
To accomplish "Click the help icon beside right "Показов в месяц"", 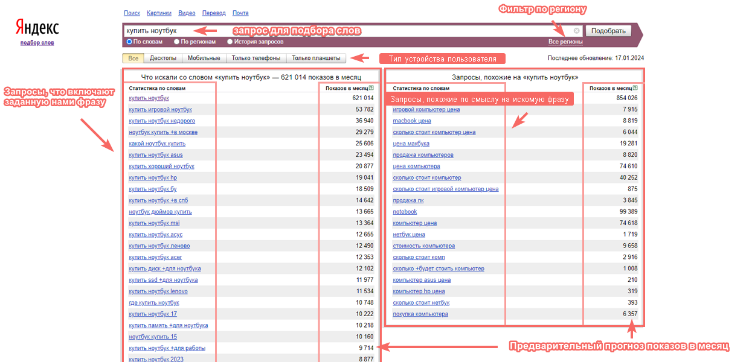I will click(x=635, y=88).
